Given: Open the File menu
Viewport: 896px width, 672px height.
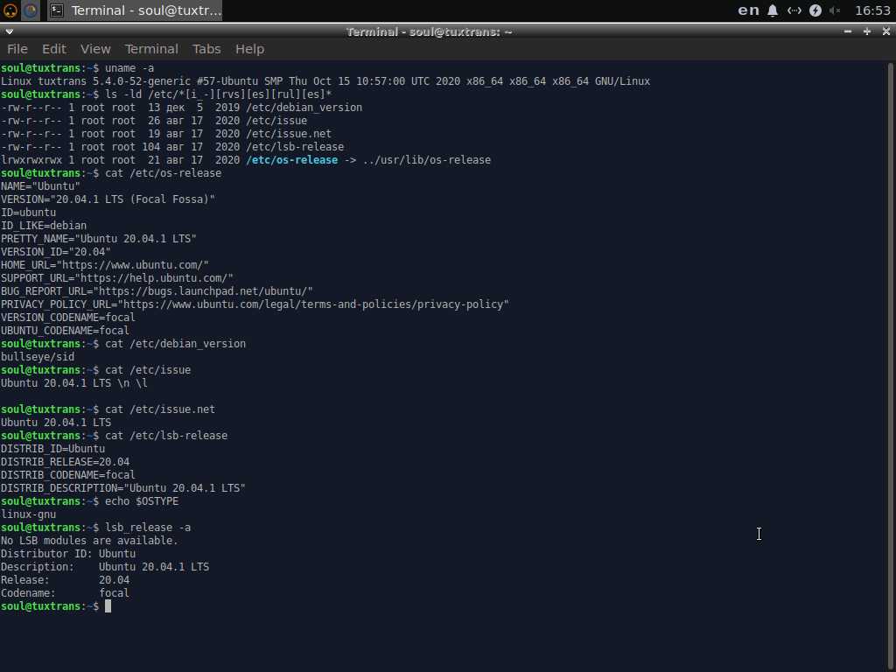Looking at the screenshot, I should [x=17, y=49].
